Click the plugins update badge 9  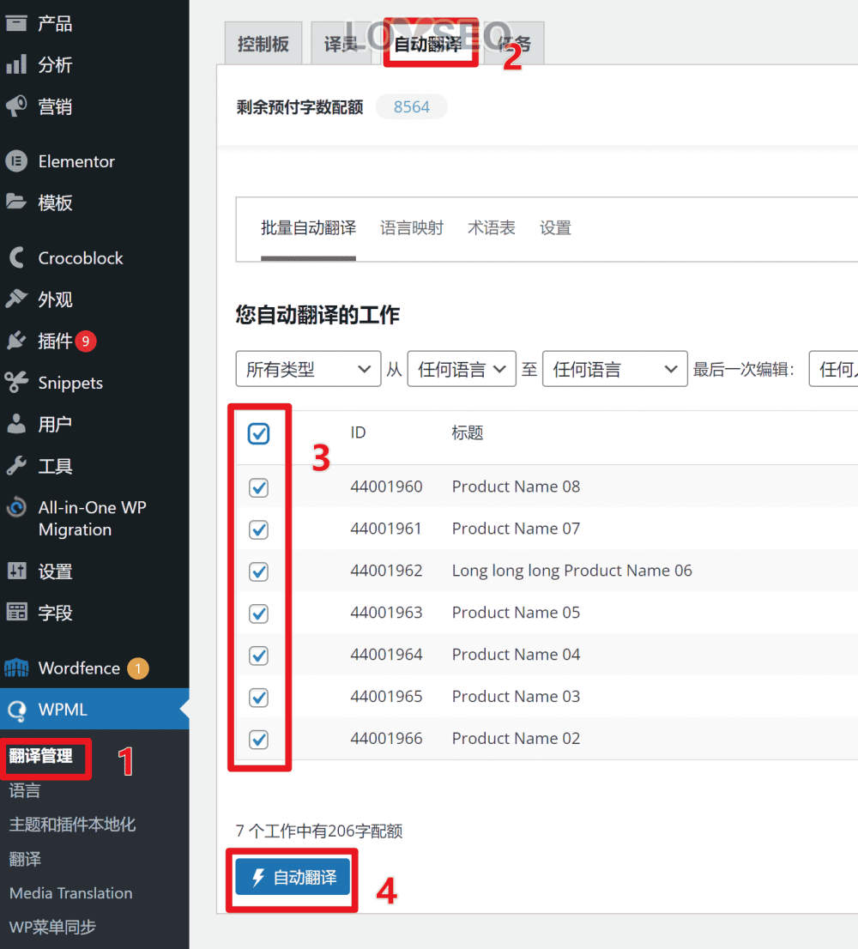86,342
